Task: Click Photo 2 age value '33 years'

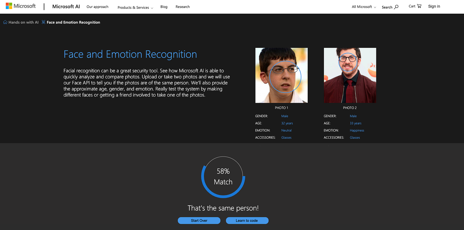Action: pos(356,123)
